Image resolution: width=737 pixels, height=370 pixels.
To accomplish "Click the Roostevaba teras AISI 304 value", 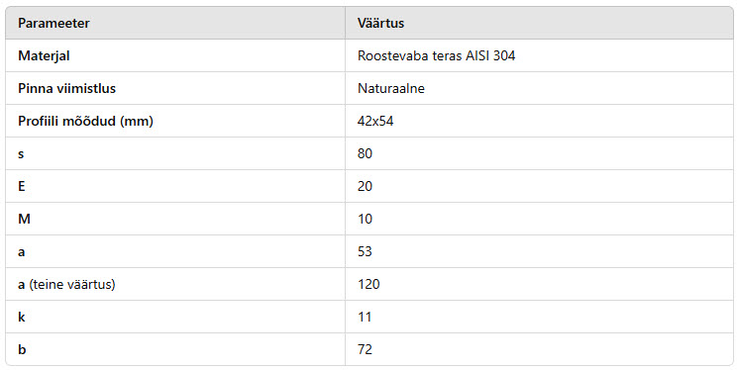I will (436, 55).
